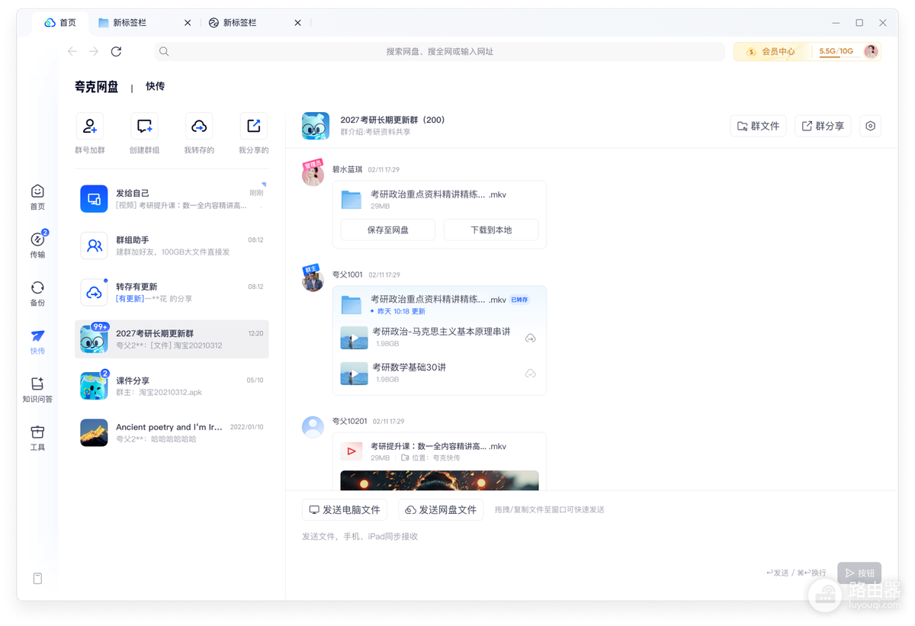This screenshot has height=626, width=915.
Task: Click the 创建群组 icon
Action: click(x=144, y=126)
